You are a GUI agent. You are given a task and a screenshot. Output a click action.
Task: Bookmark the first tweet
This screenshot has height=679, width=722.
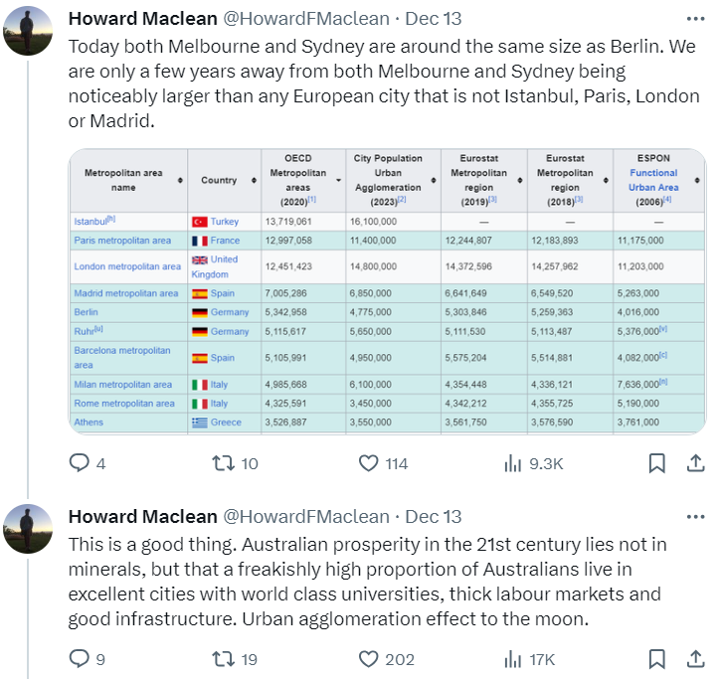tap(657, 463)
